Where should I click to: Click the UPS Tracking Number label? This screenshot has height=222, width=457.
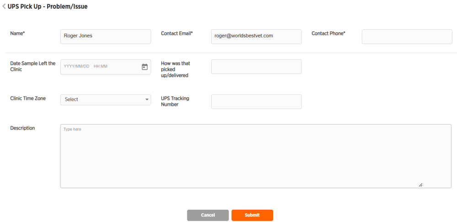tap(175, 101)
